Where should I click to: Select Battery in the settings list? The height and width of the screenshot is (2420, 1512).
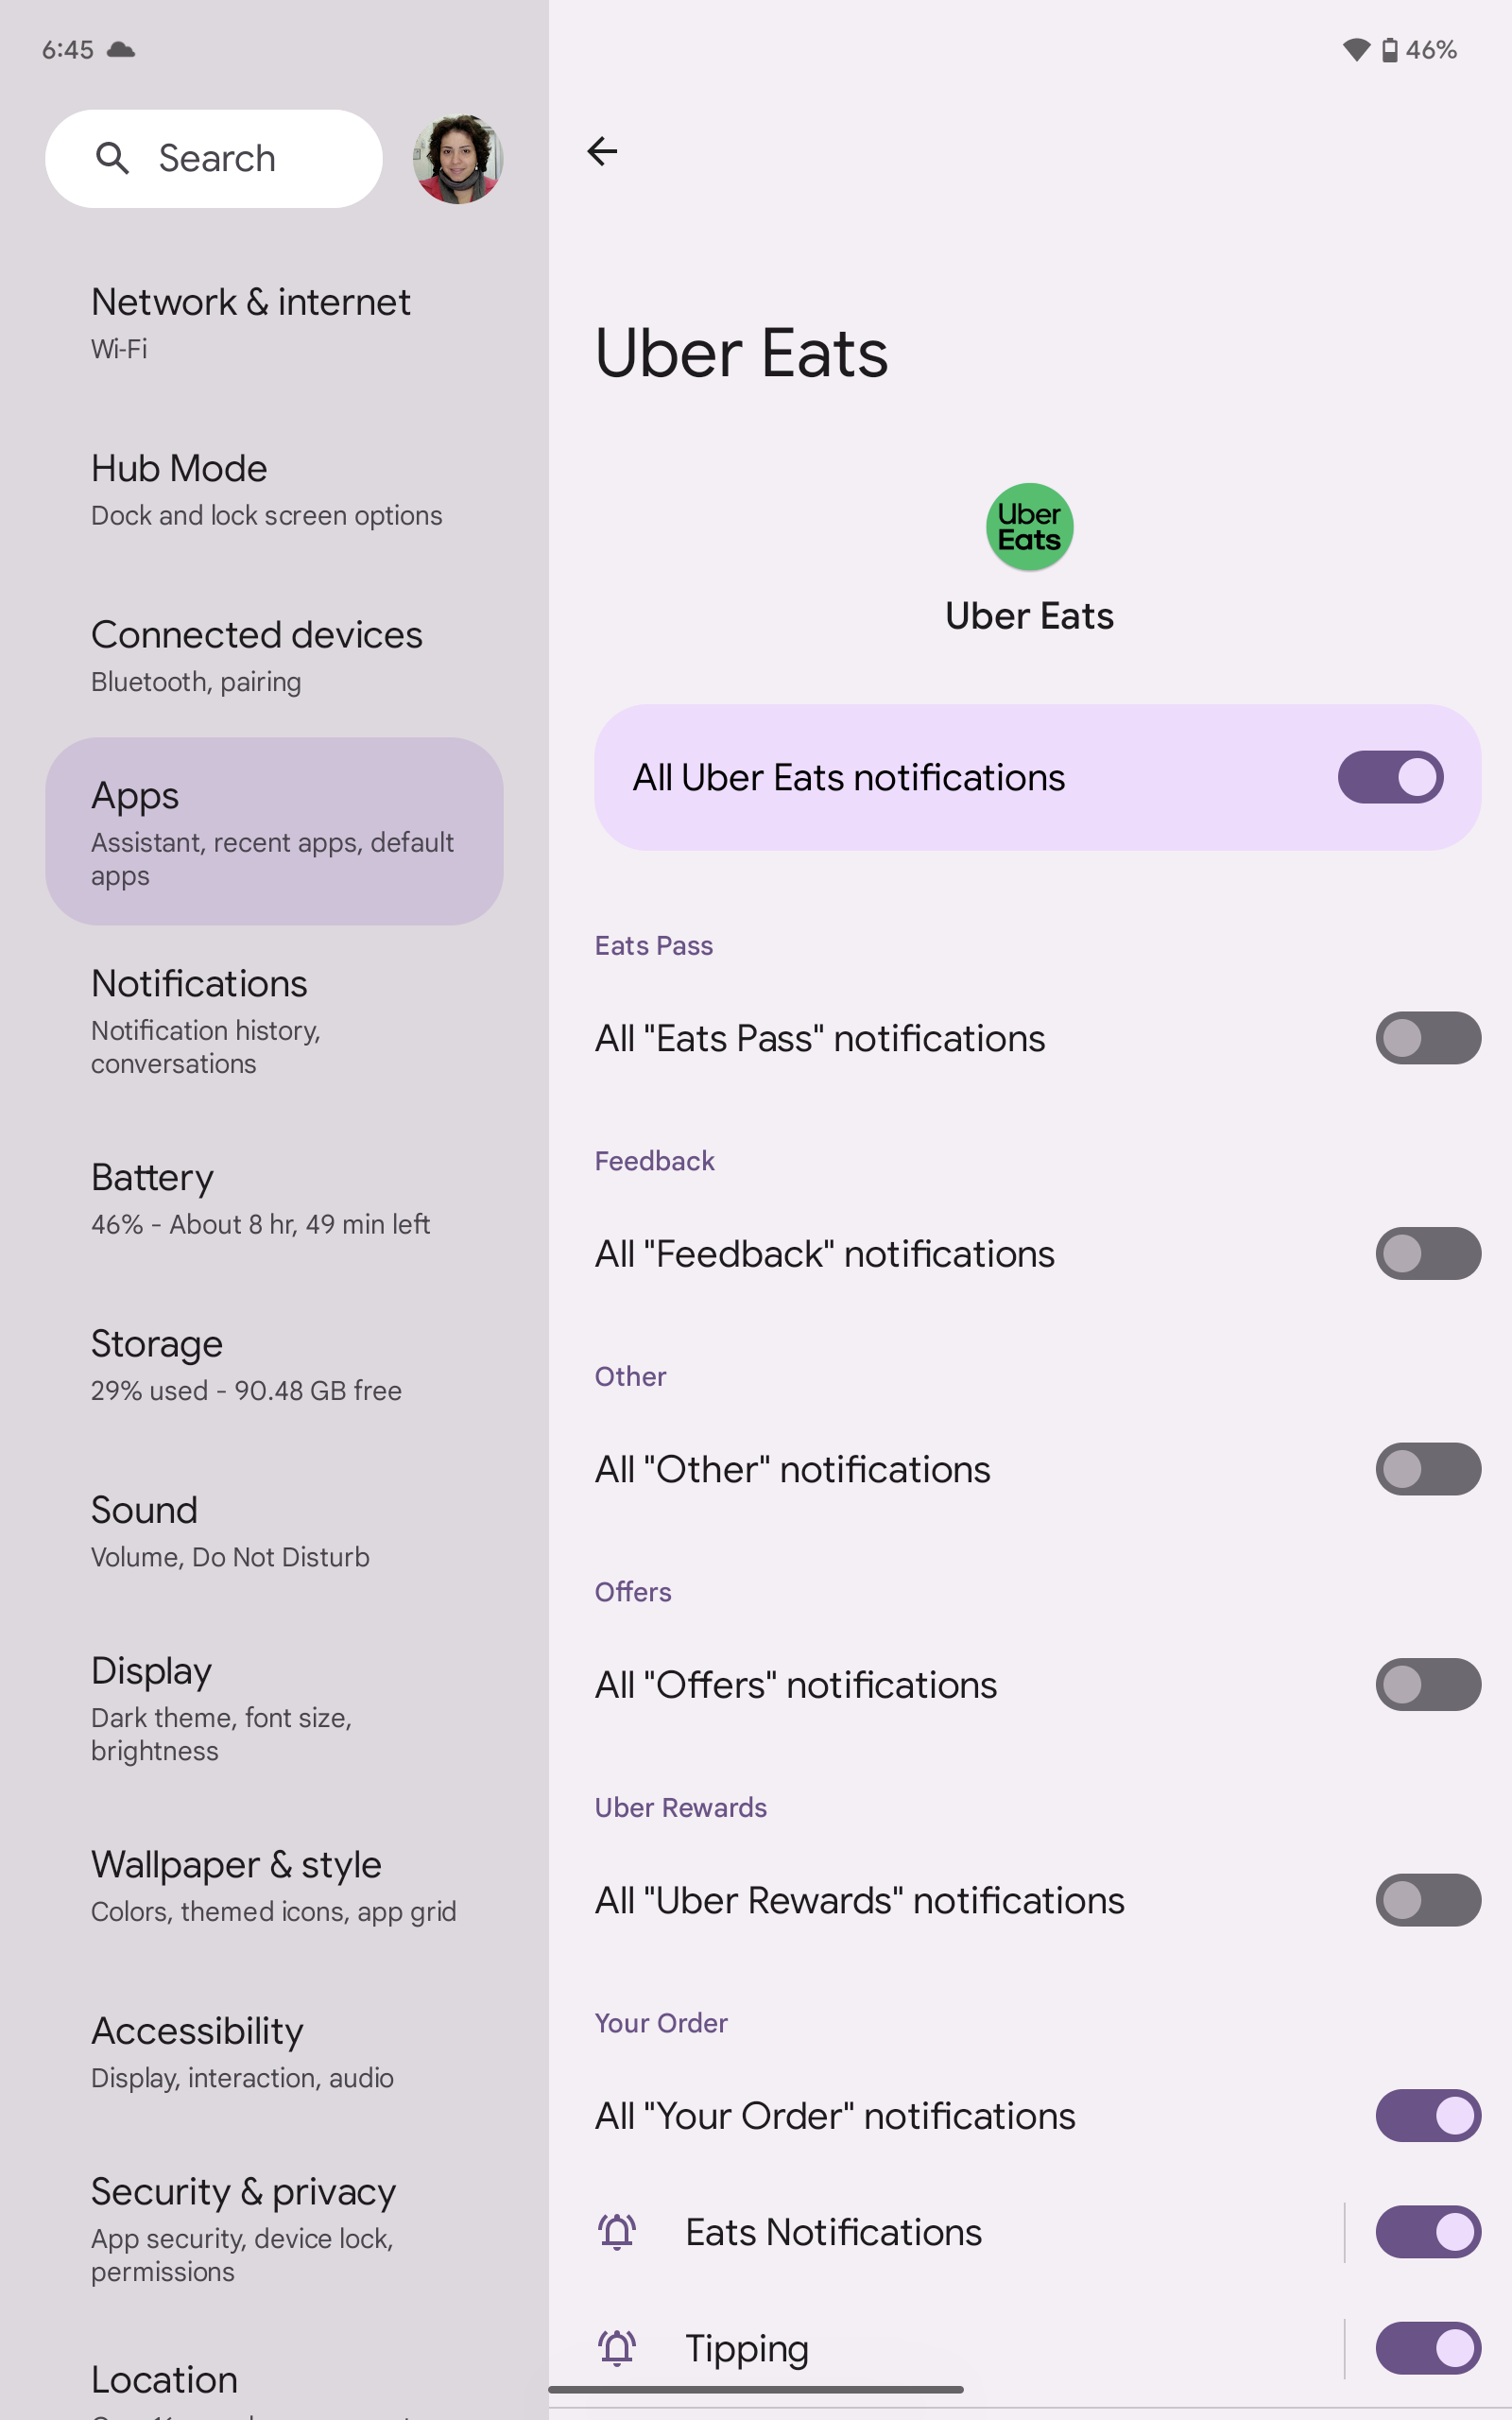[260, 1197]
